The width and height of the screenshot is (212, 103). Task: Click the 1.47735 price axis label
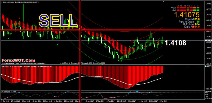[x=209, y=9]
